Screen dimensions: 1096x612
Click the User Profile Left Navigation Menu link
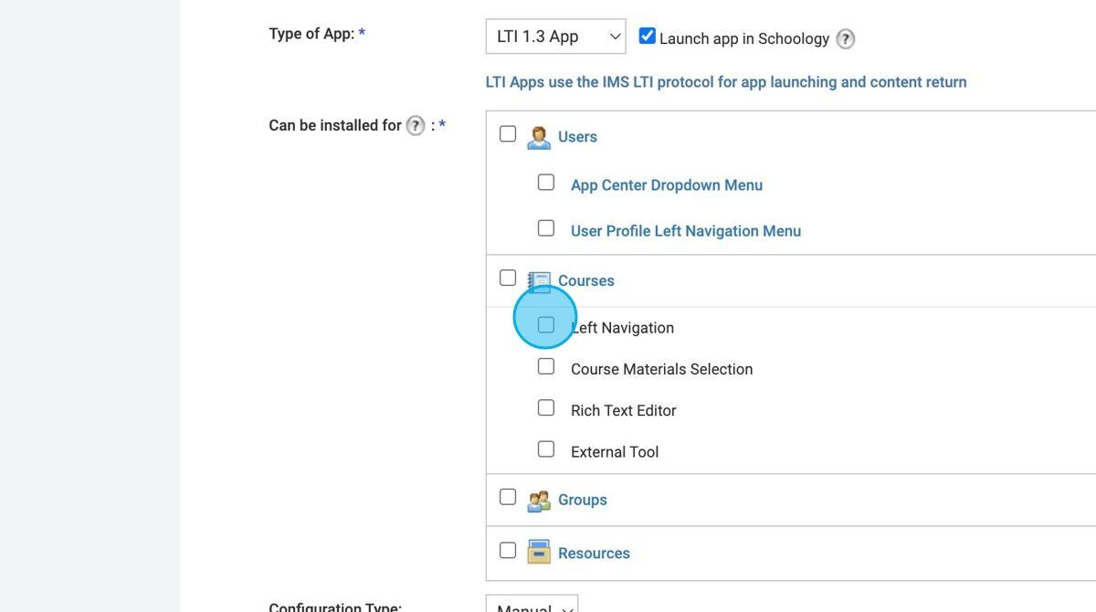click(x=686, y=230)
